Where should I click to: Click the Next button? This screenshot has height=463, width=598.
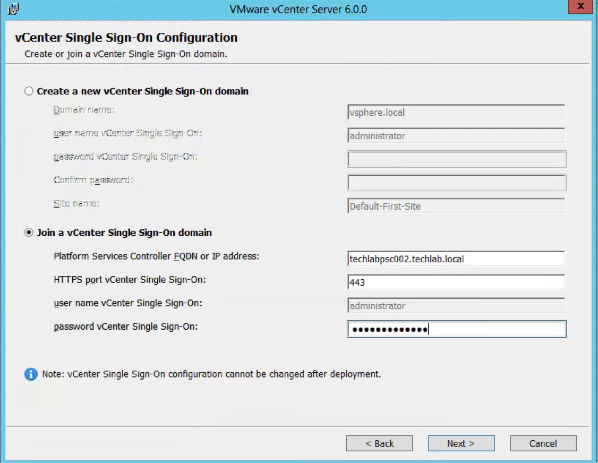(461, 443)
